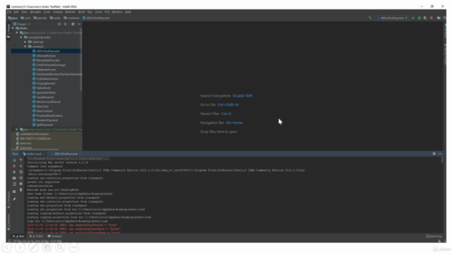Viewport: 452px width, 254px height.
Task: Open Project Structure icon in top toolbar
Action: coord(439,18)
